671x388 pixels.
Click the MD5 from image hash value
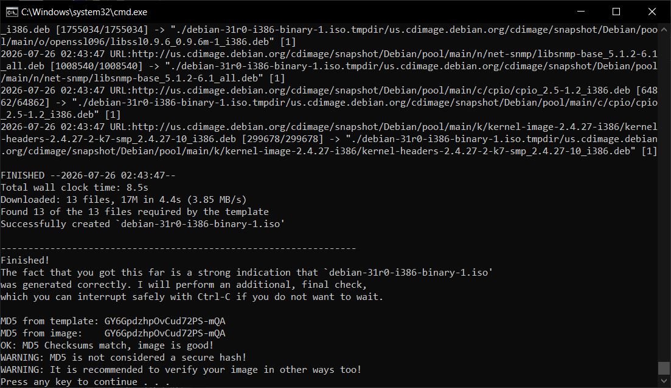click(x=165, y=333)
